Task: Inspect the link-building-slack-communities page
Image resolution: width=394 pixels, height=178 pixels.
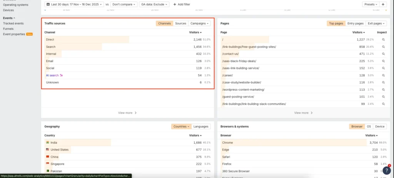Action: pos(384,104)
